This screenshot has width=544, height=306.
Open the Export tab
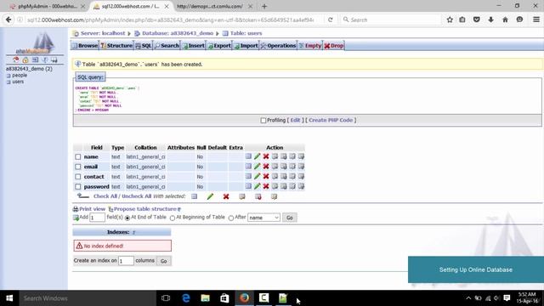pos(219,45)
